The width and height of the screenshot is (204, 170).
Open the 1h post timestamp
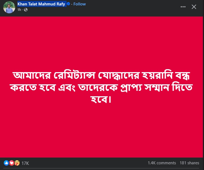pyautogui.click(x=19, y=9)
